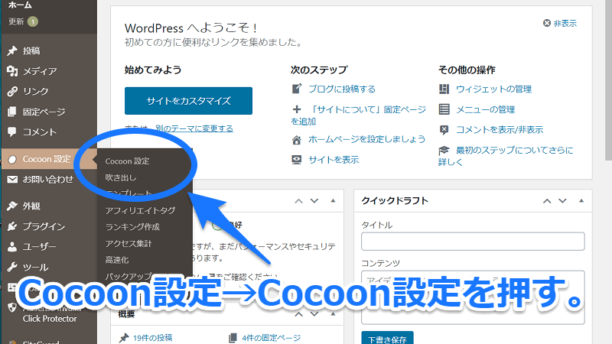612x344 pixels.
Task: Click the page icon beside 固定ページ
Action: point(11,112)
